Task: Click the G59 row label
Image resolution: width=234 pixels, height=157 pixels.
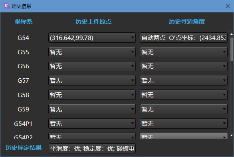Action: (23, 109)
